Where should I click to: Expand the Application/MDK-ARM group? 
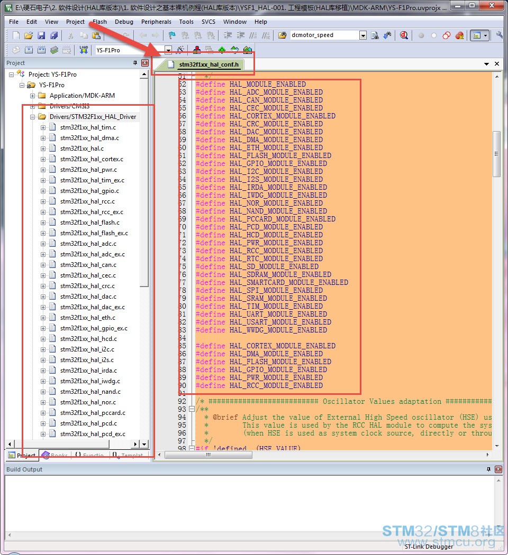[33, 96]
